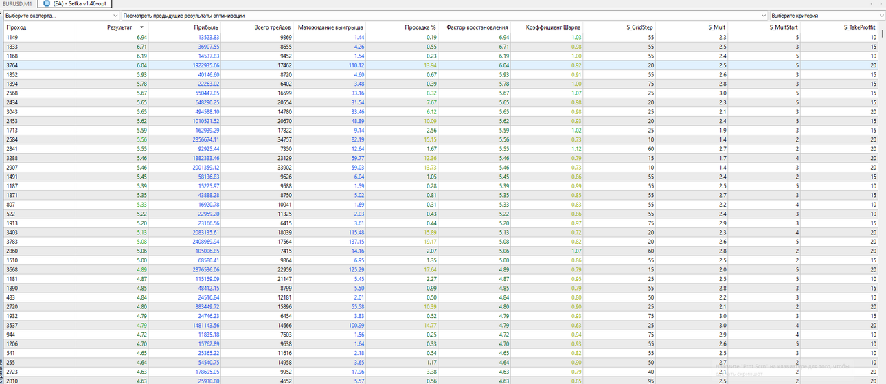
Task: Click total trades value 4652
Action: tap(284, 381)
